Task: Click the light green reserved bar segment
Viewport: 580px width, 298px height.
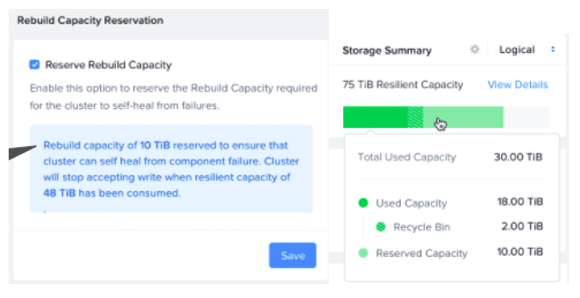Action: tap(463, 118)
